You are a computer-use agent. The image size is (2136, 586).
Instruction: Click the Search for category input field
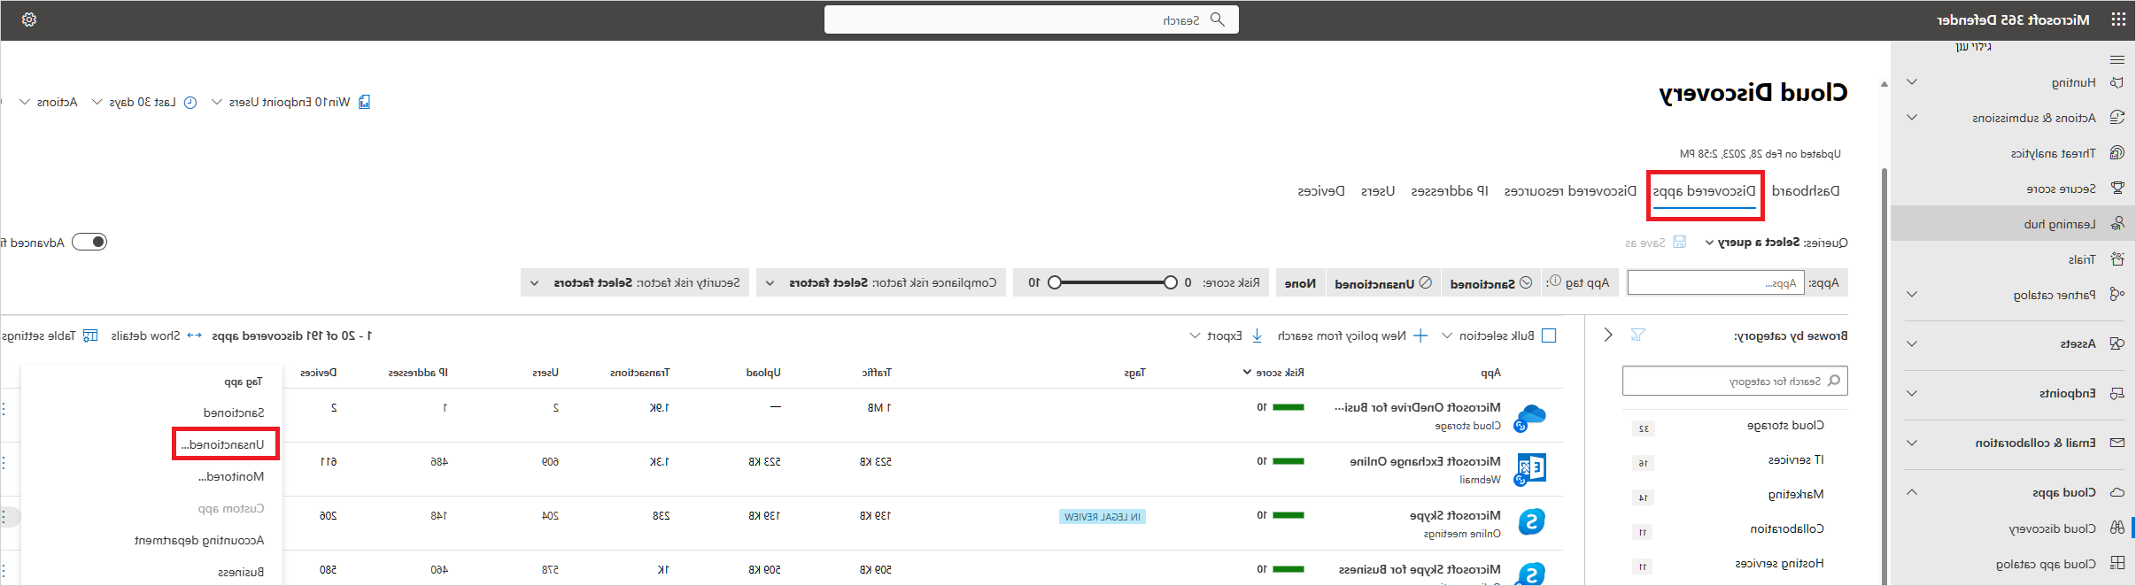(x=1735, y=381)
